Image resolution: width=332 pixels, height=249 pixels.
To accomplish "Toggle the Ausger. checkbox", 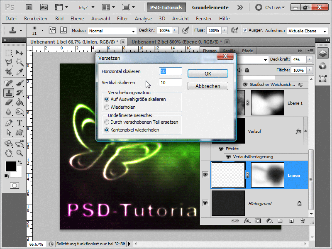I will [245, 30].
